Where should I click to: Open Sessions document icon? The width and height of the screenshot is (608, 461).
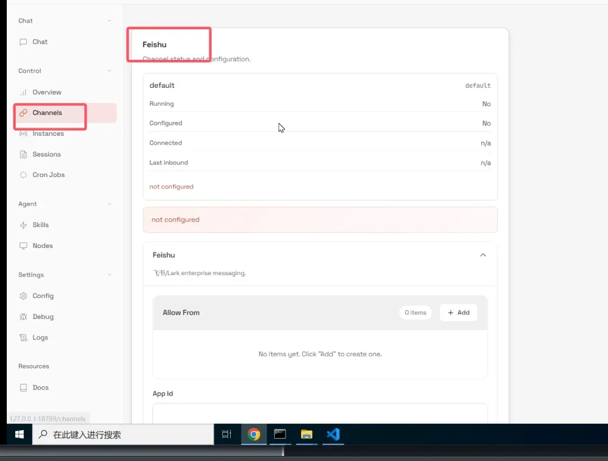pos(23,154)
